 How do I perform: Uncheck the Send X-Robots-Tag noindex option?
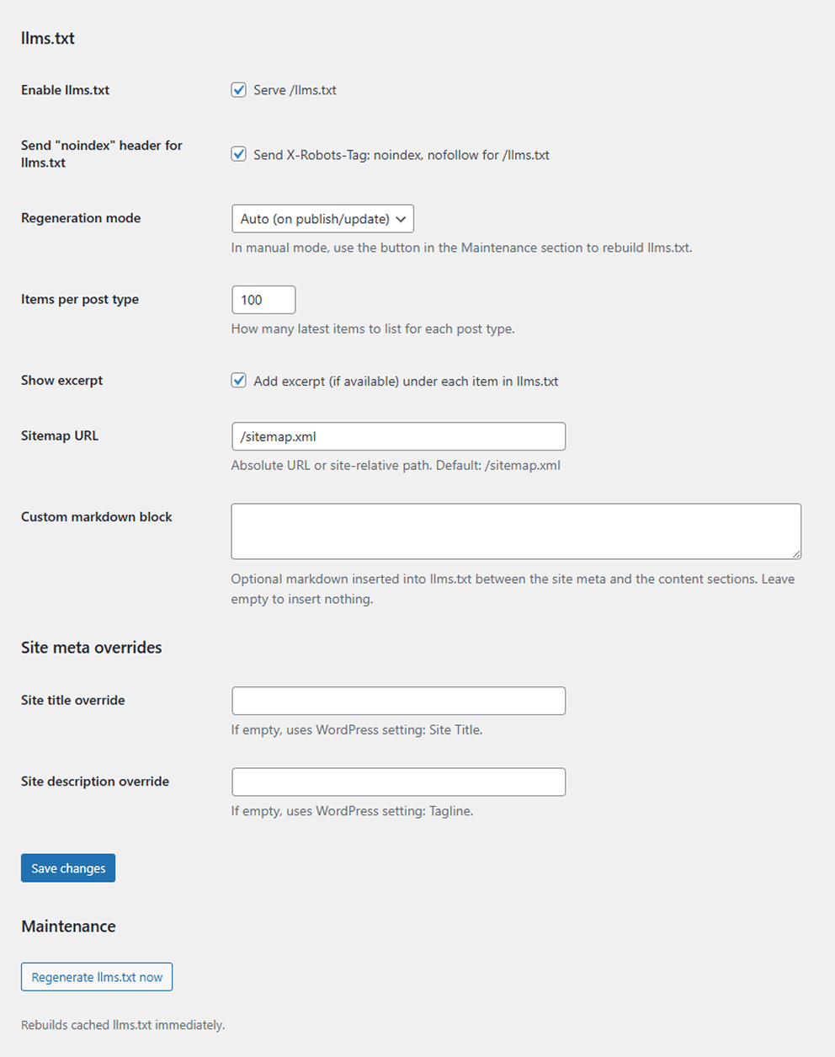click(x=238, y=154)
